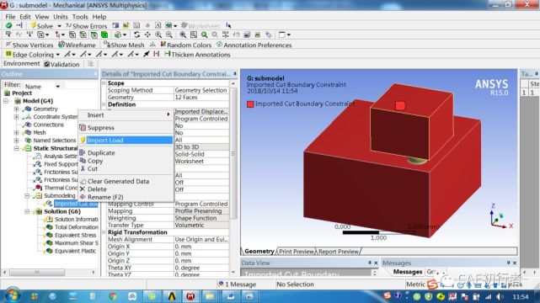Toggle the Validation button
The height and width of the screenshot is (303, 540).
(x=61, y=64)
